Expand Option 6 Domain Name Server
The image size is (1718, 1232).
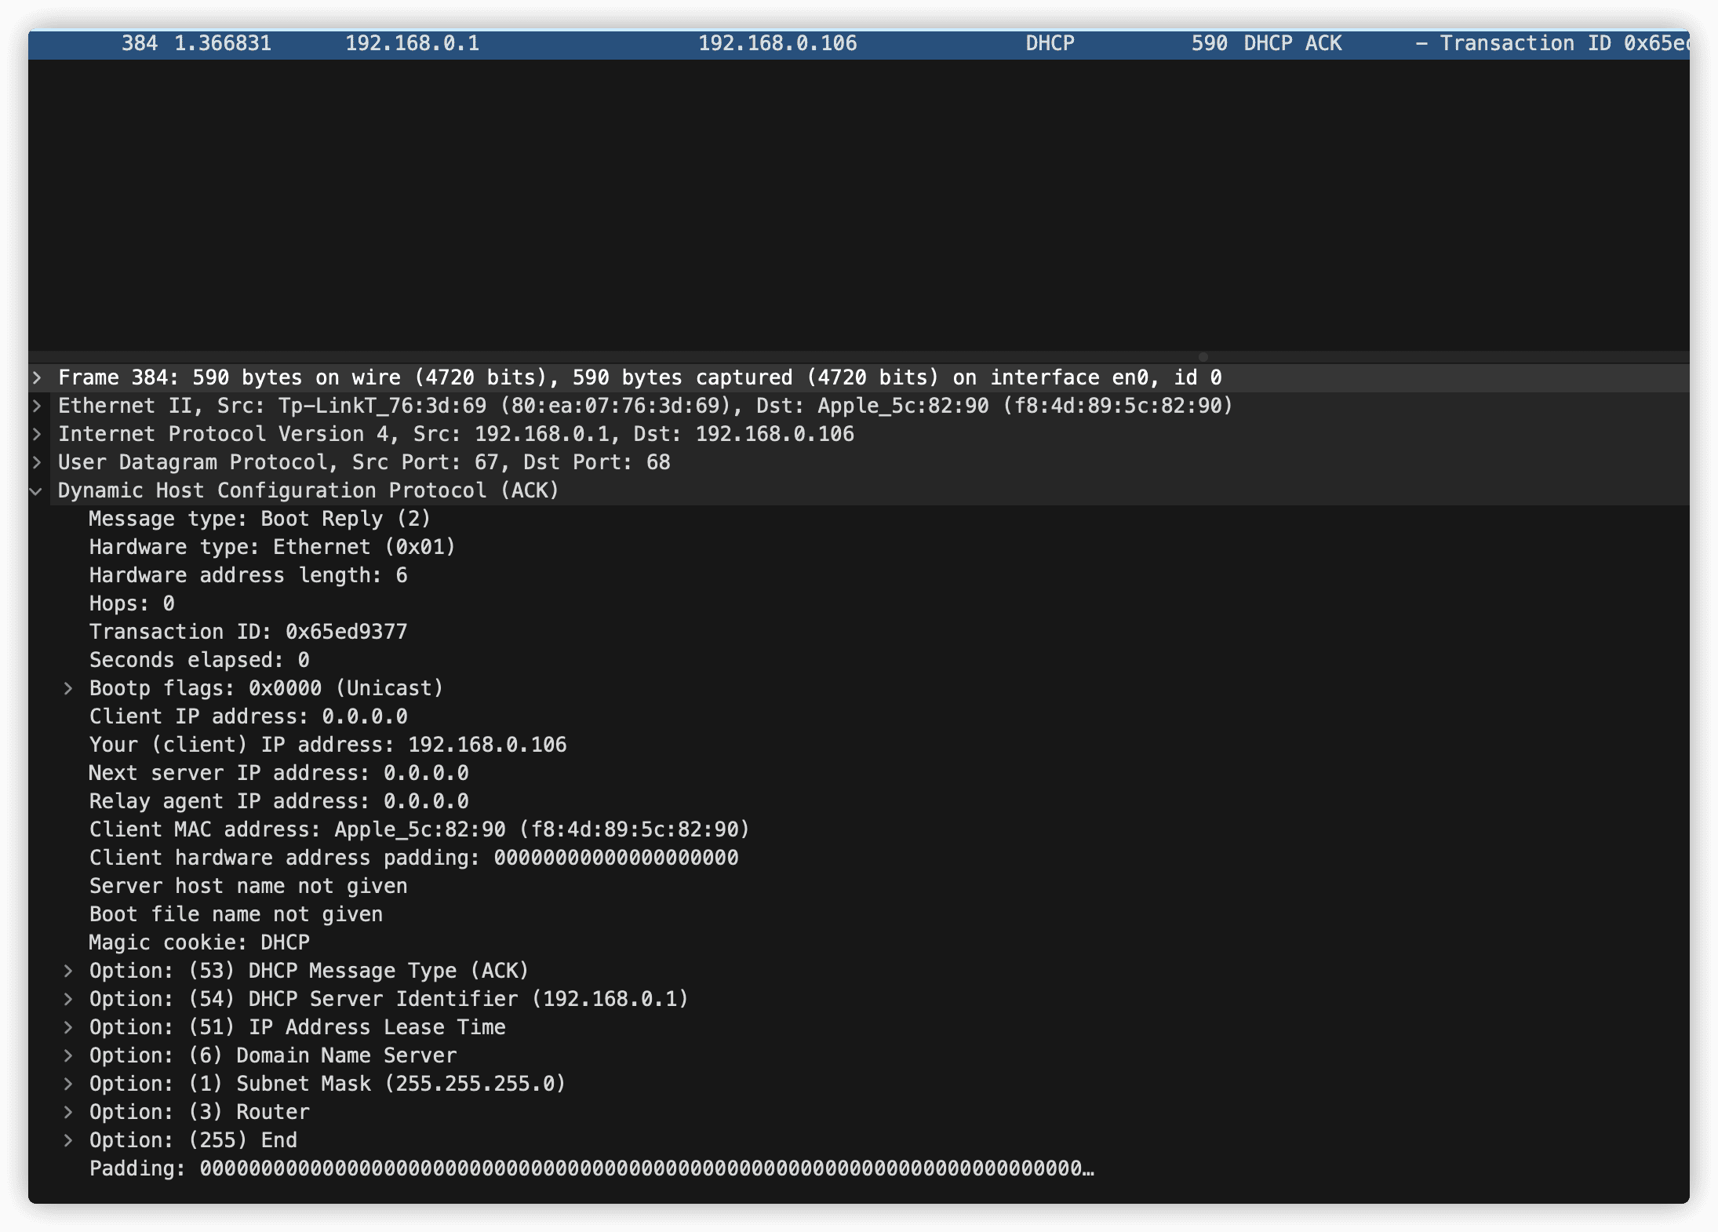pyautogui.click(x=68, y=1055)
